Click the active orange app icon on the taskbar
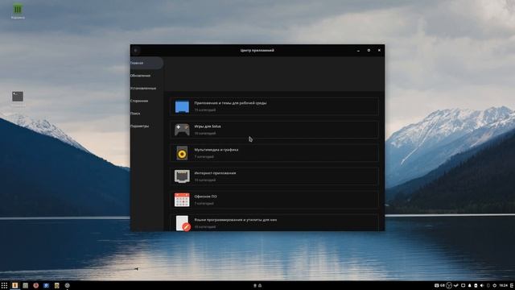515x290 pixels. [x=14, y=285]
